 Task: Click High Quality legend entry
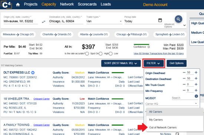197,23
